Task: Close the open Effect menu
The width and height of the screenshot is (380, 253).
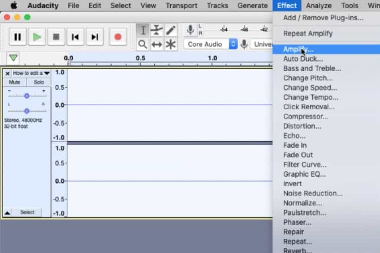Action: coord(287,6)
